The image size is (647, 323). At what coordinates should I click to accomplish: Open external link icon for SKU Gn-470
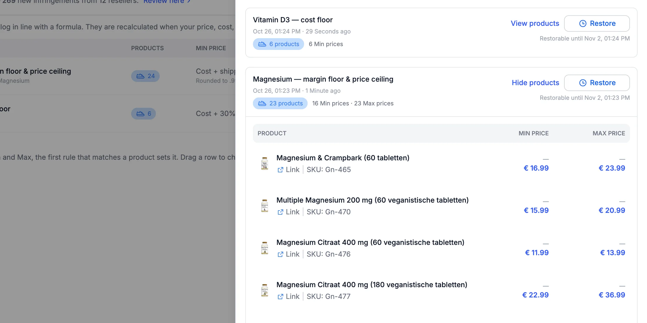coord(280,212)
